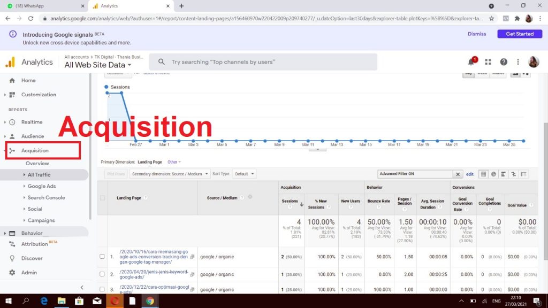Click the Get Started button
This screenshot has height=308, width=548.
click(x=519, y=34)
